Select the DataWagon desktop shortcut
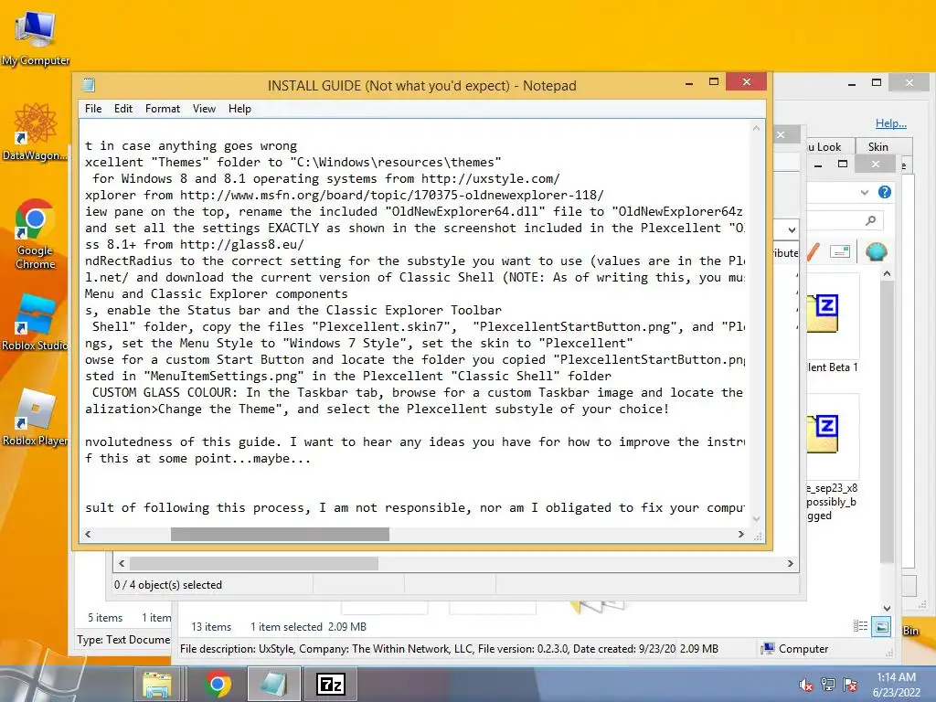Viewport: 936px width, 702px height. coord(35,132)
